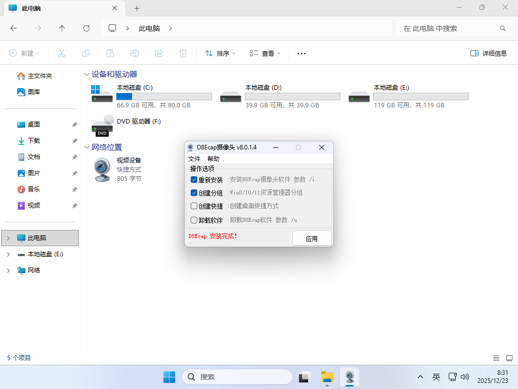This screenshot has width=518, height=389.
Task: Click the C: drive capacity bar
Action: tap(163, 96)
